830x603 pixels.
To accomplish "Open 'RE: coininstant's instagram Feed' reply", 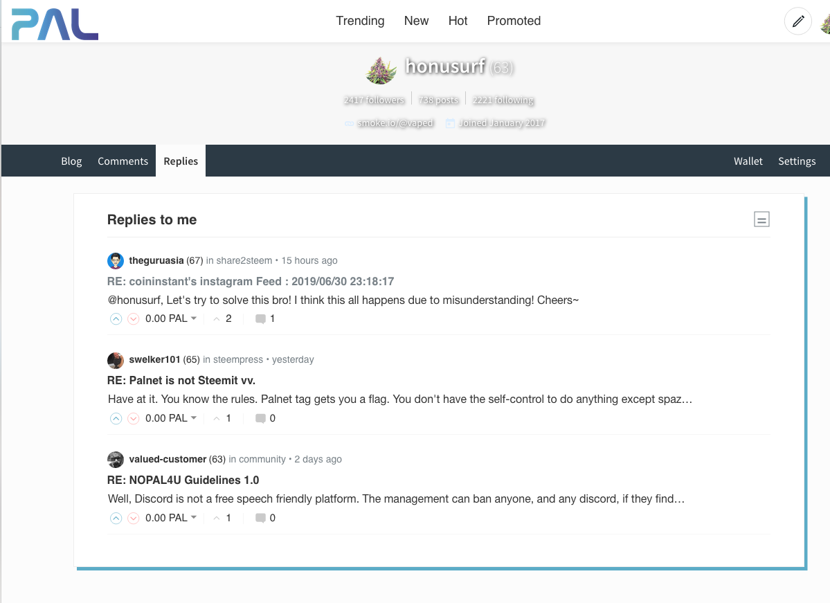I will click(x=251, y=281).
